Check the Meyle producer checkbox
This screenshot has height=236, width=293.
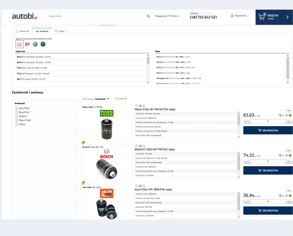(x=17, y=125)
